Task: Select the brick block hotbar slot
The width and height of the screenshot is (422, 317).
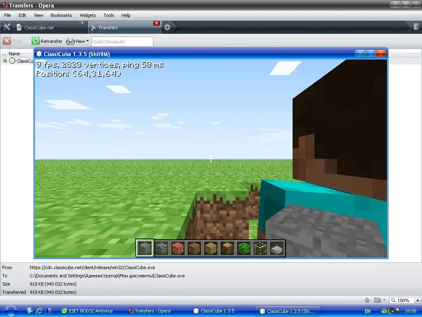Action: point(178,248)
